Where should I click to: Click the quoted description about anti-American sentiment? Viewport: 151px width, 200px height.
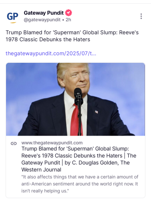80,184
